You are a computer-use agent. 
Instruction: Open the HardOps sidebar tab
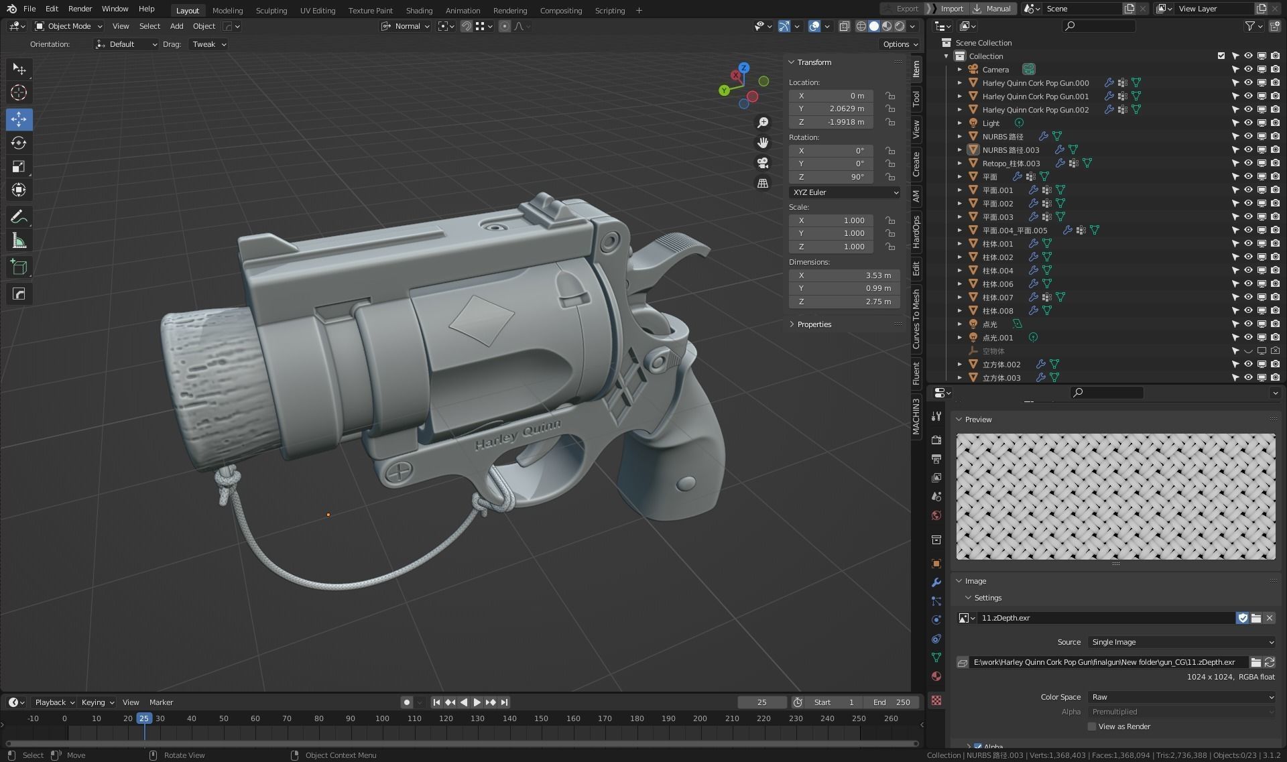pos(916,232)
